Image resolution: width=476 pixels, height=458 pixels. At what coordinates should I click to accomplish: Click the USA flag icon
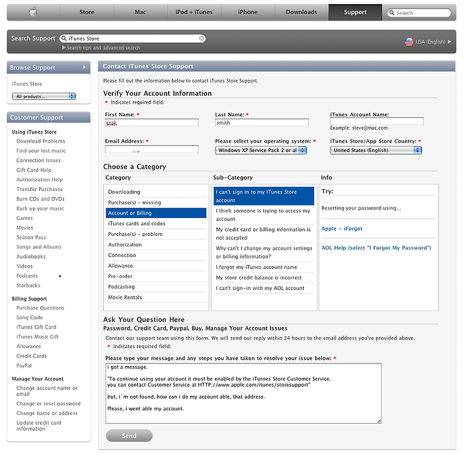[409, 42]
